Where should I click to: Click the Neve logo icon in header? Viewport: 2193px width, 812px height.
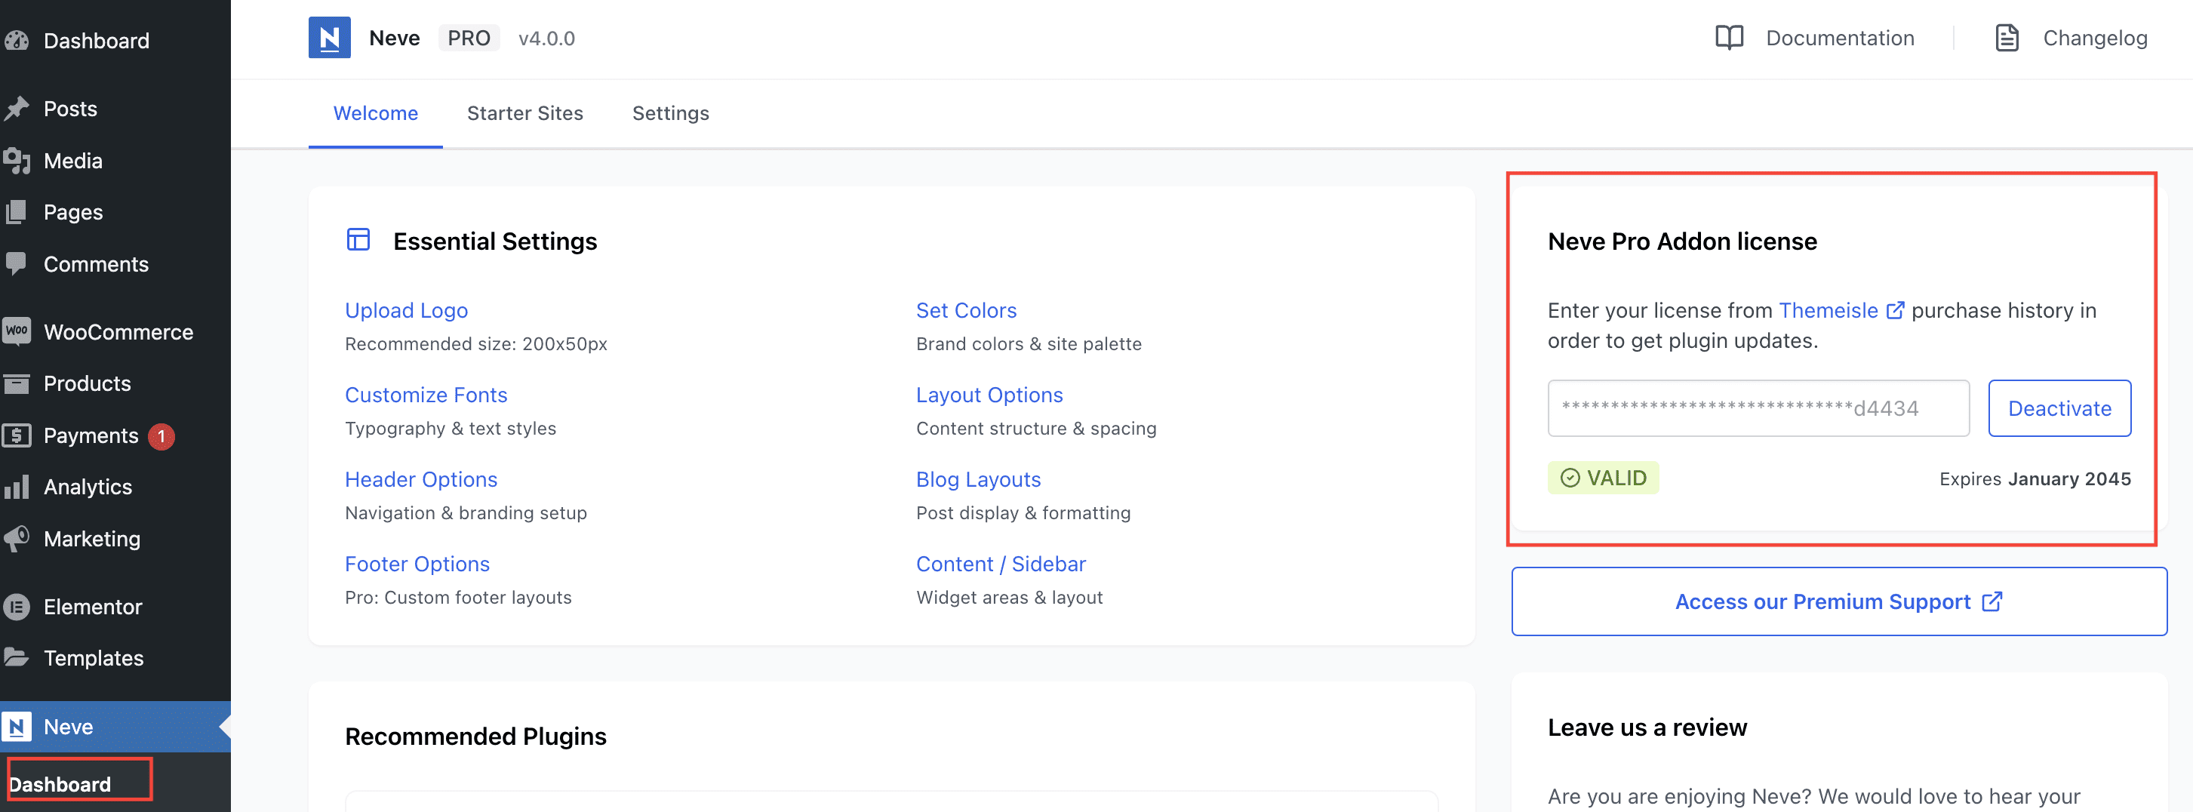pos(328,38)
